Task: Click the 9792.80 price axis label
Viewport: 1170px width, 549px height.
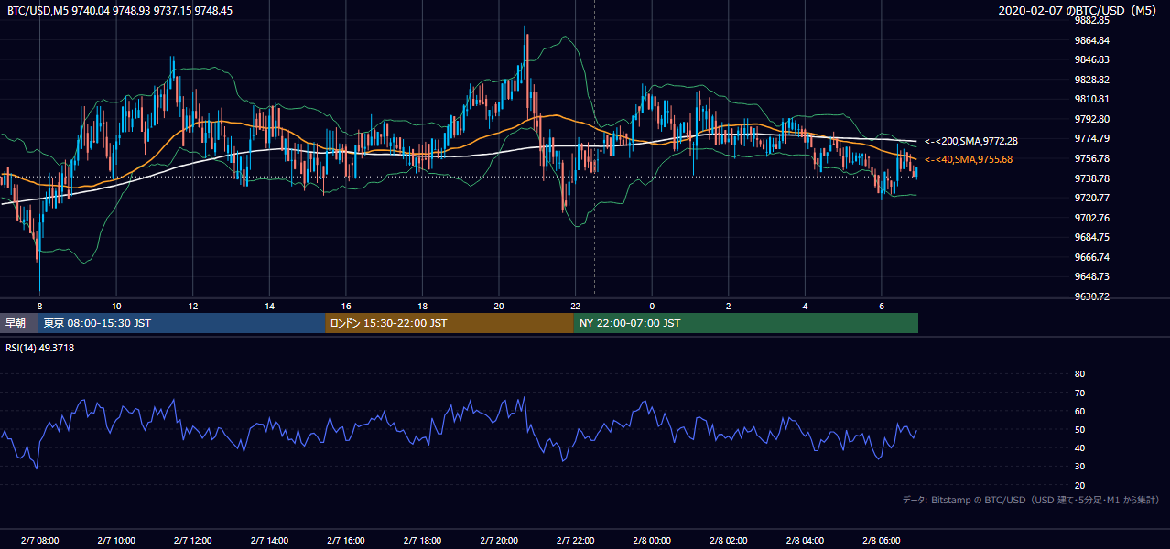Action: [1092, 119]
